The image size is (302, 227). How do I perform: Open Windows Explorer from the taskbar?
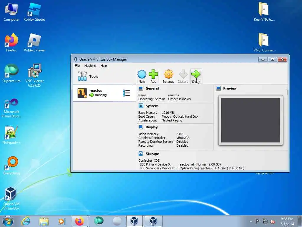[44, 221]
